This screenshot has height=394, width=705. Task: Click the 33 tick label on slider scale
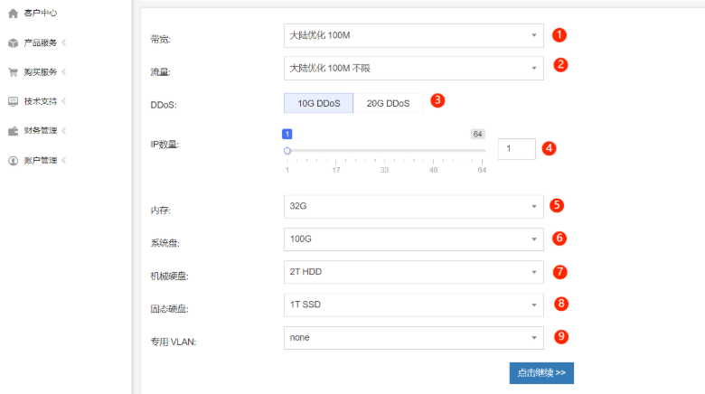point(384,170)
